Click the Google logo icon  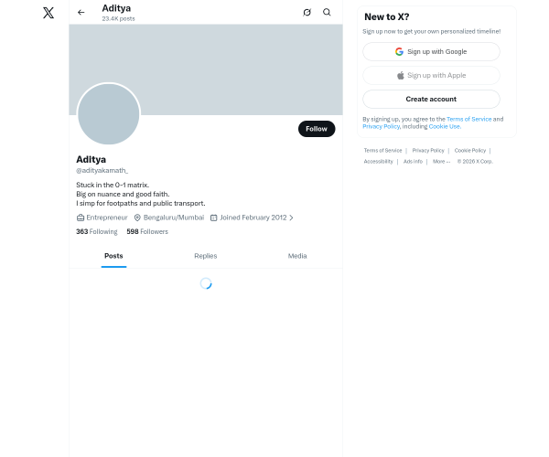coord(399,51)
